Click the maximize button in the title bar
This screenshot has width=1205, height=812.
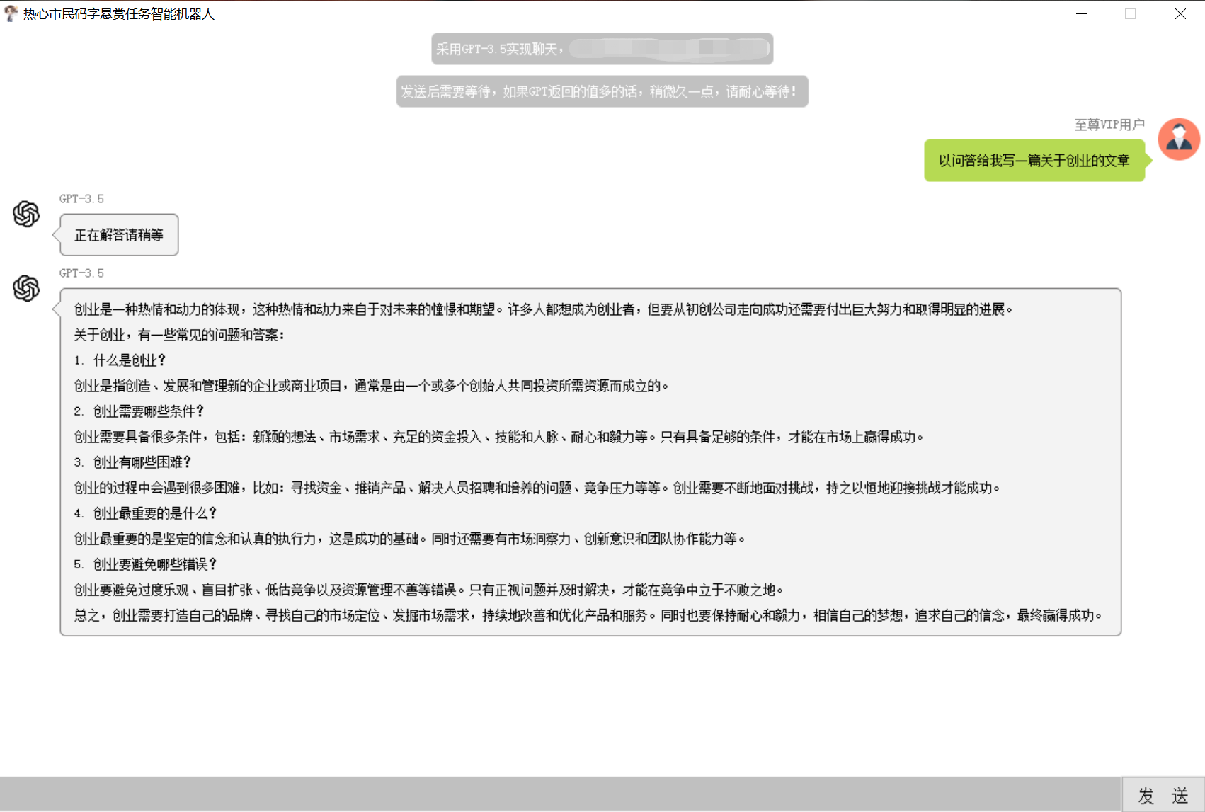(1130, 13)
